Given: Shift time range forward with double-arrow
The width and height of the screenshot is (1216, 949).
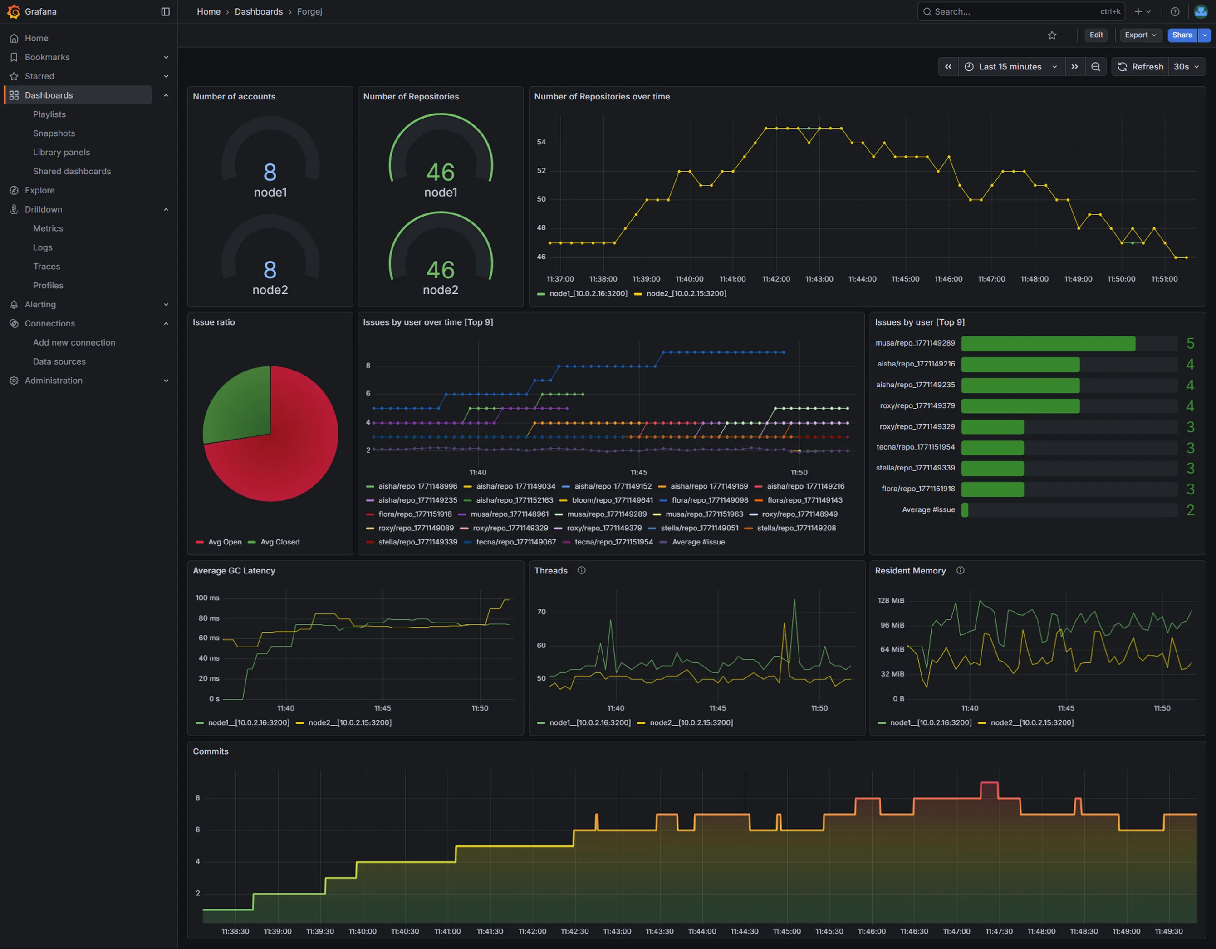Looking at the screenshot, I should [x=1074, y=67].
